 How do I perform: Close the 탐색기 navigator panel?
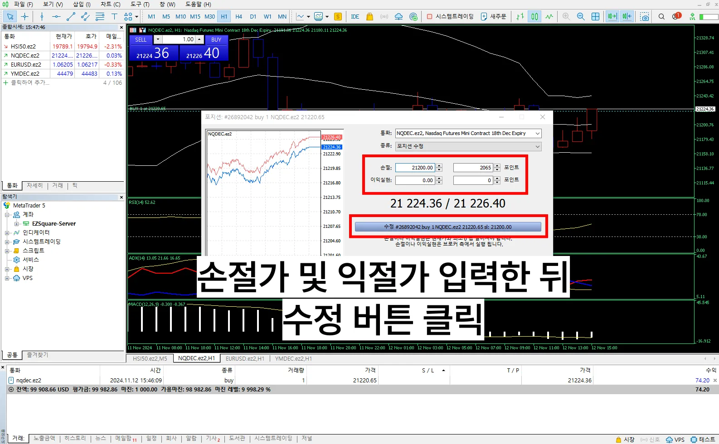[x=121, y=197]
